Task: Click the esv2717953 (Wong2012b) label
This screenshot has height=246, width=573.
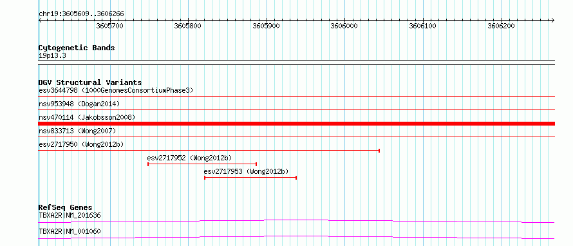Action: click(246, 171)
